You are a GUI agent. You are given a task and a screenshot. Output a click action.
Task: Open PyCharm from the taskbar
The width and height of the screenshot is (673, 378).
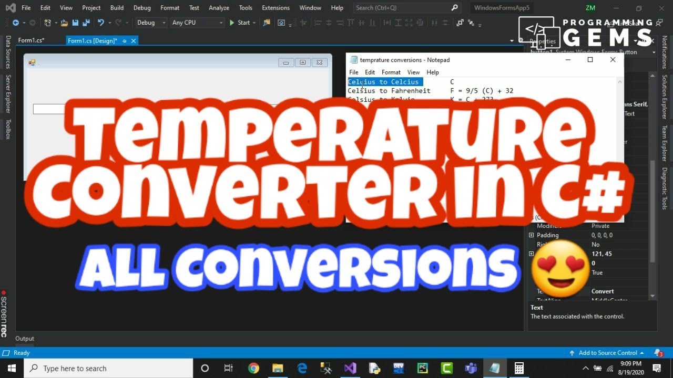(422, 368)
